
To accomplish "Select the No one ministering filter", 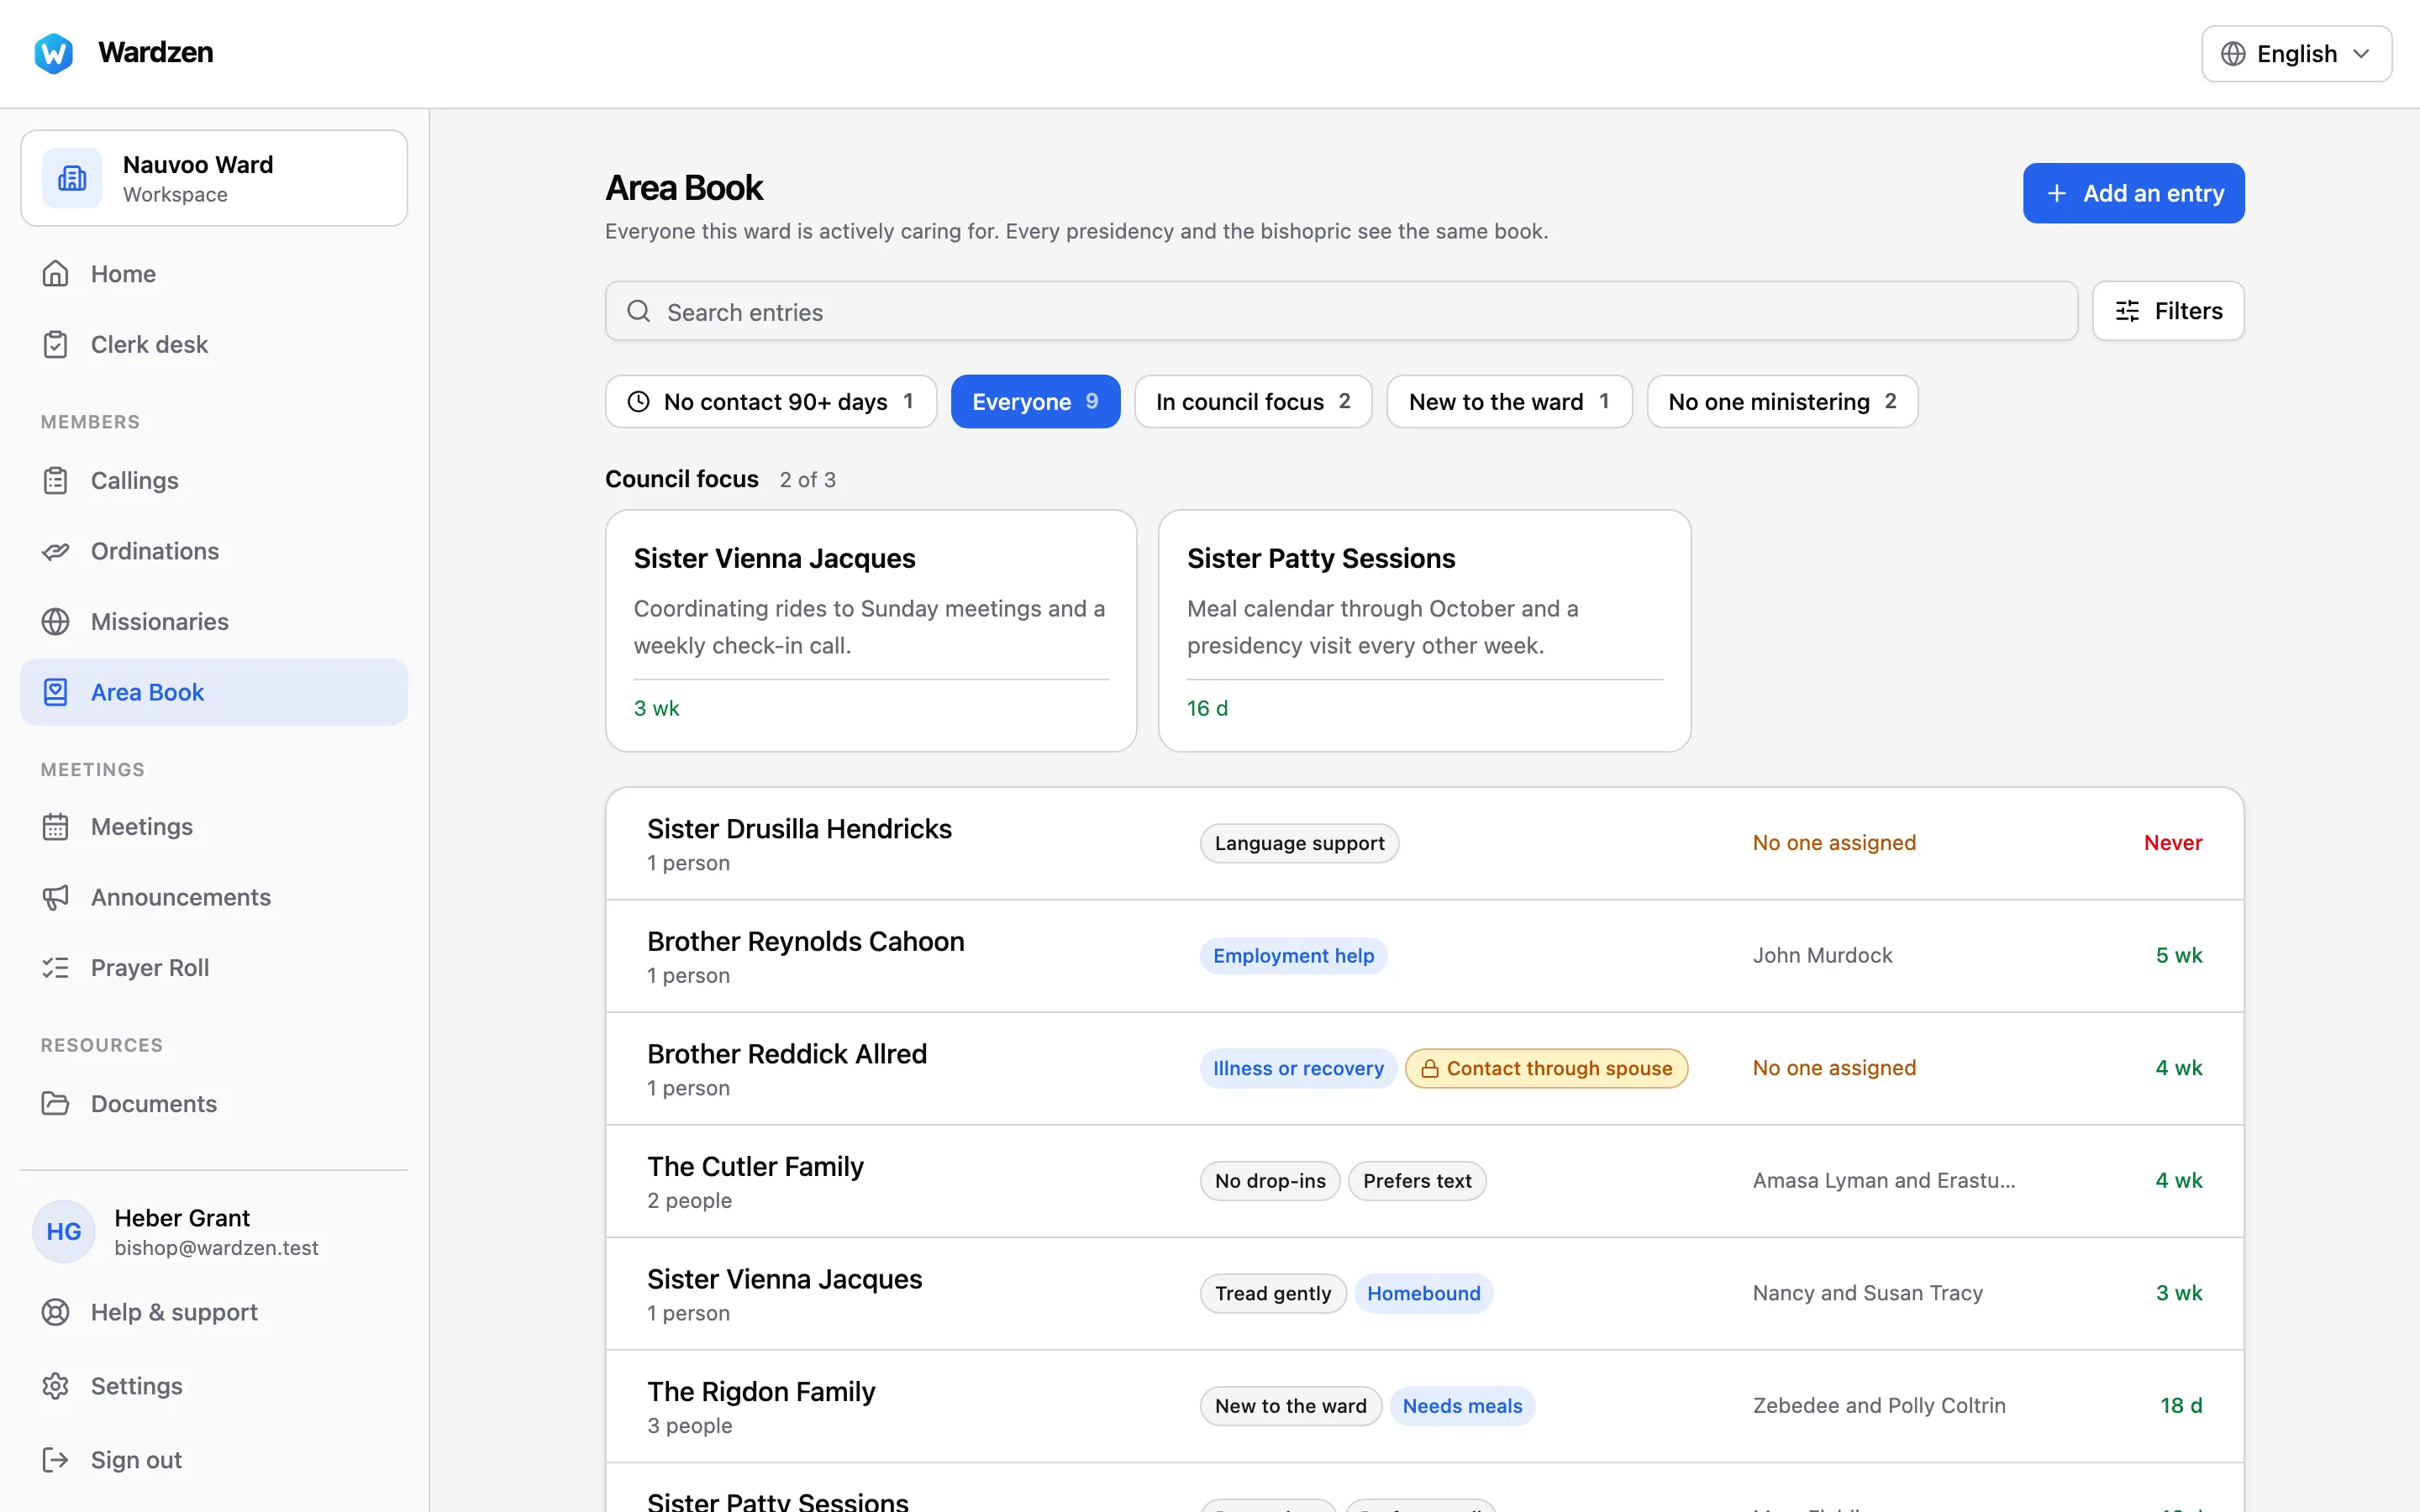I will [1781, 401].
